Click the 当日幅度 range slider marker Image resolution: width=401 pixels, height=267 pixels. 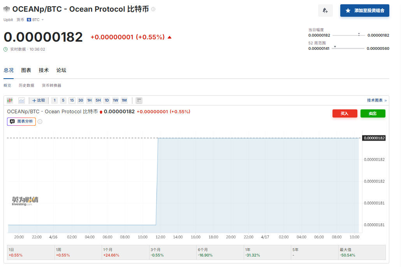point(359,34)
